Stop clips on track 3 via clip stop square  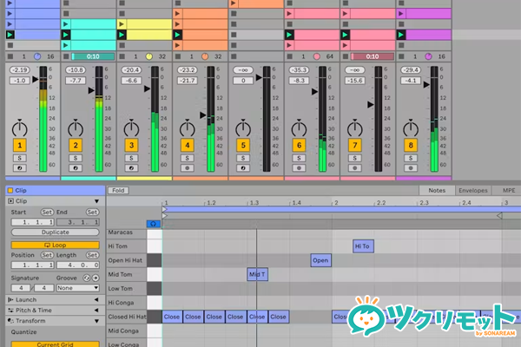[x=122, y=56]
